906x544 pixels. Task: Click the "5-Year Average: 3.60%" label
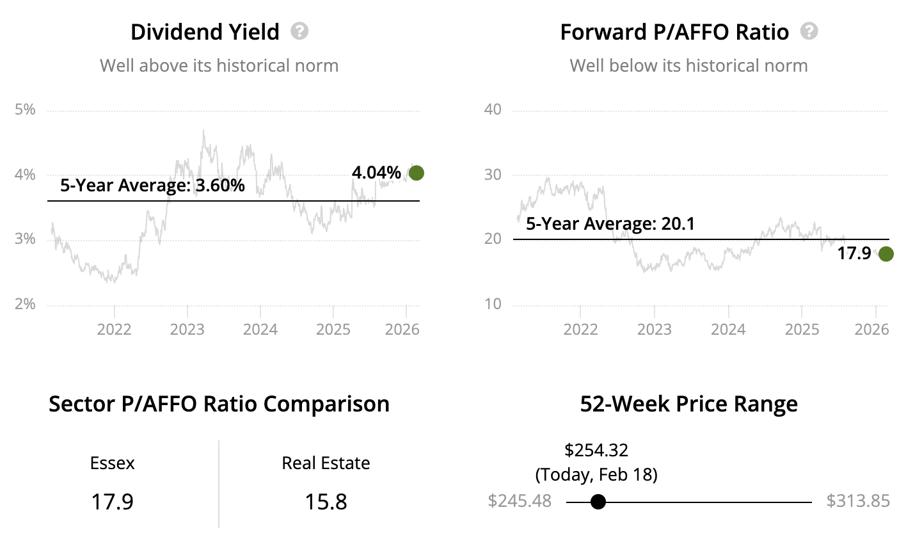[152, 186]
